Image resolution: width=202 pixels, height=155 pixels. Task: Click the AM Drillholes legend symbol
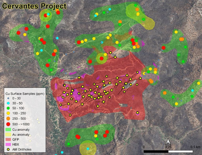(x=8, y=149)
